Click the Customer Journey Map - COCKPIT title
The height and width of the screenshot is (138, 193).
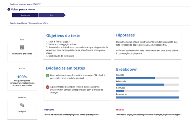click(x=25, y=4)
